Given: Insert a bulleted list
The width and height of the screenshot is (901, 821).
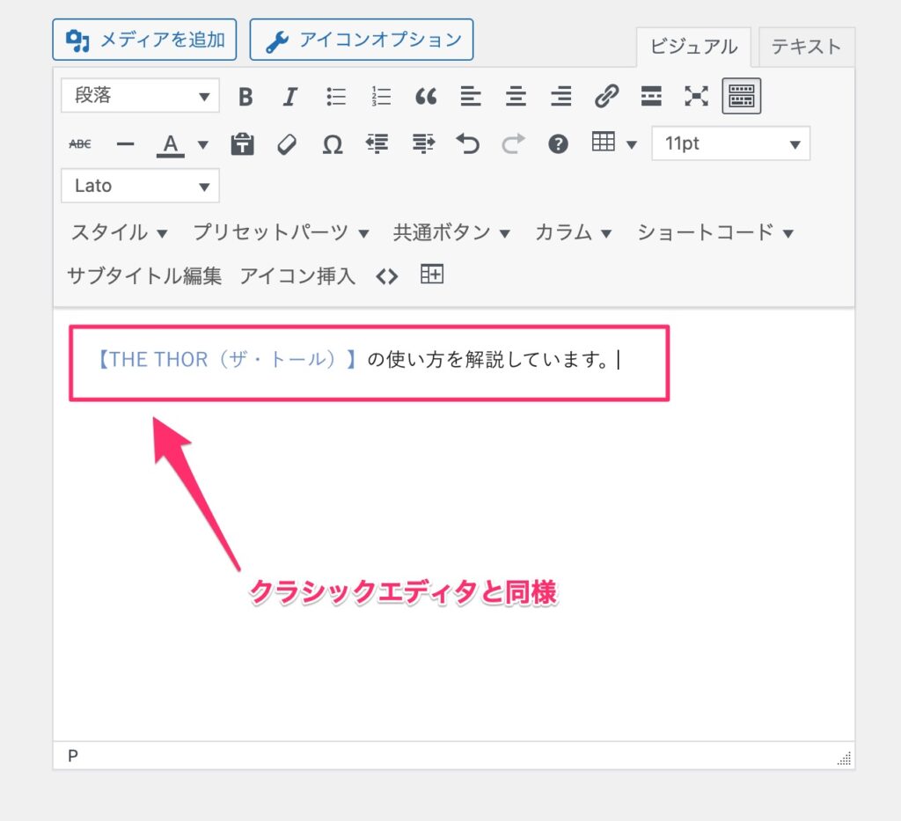Looking at the screenshot, I should (x=335, y=96).
